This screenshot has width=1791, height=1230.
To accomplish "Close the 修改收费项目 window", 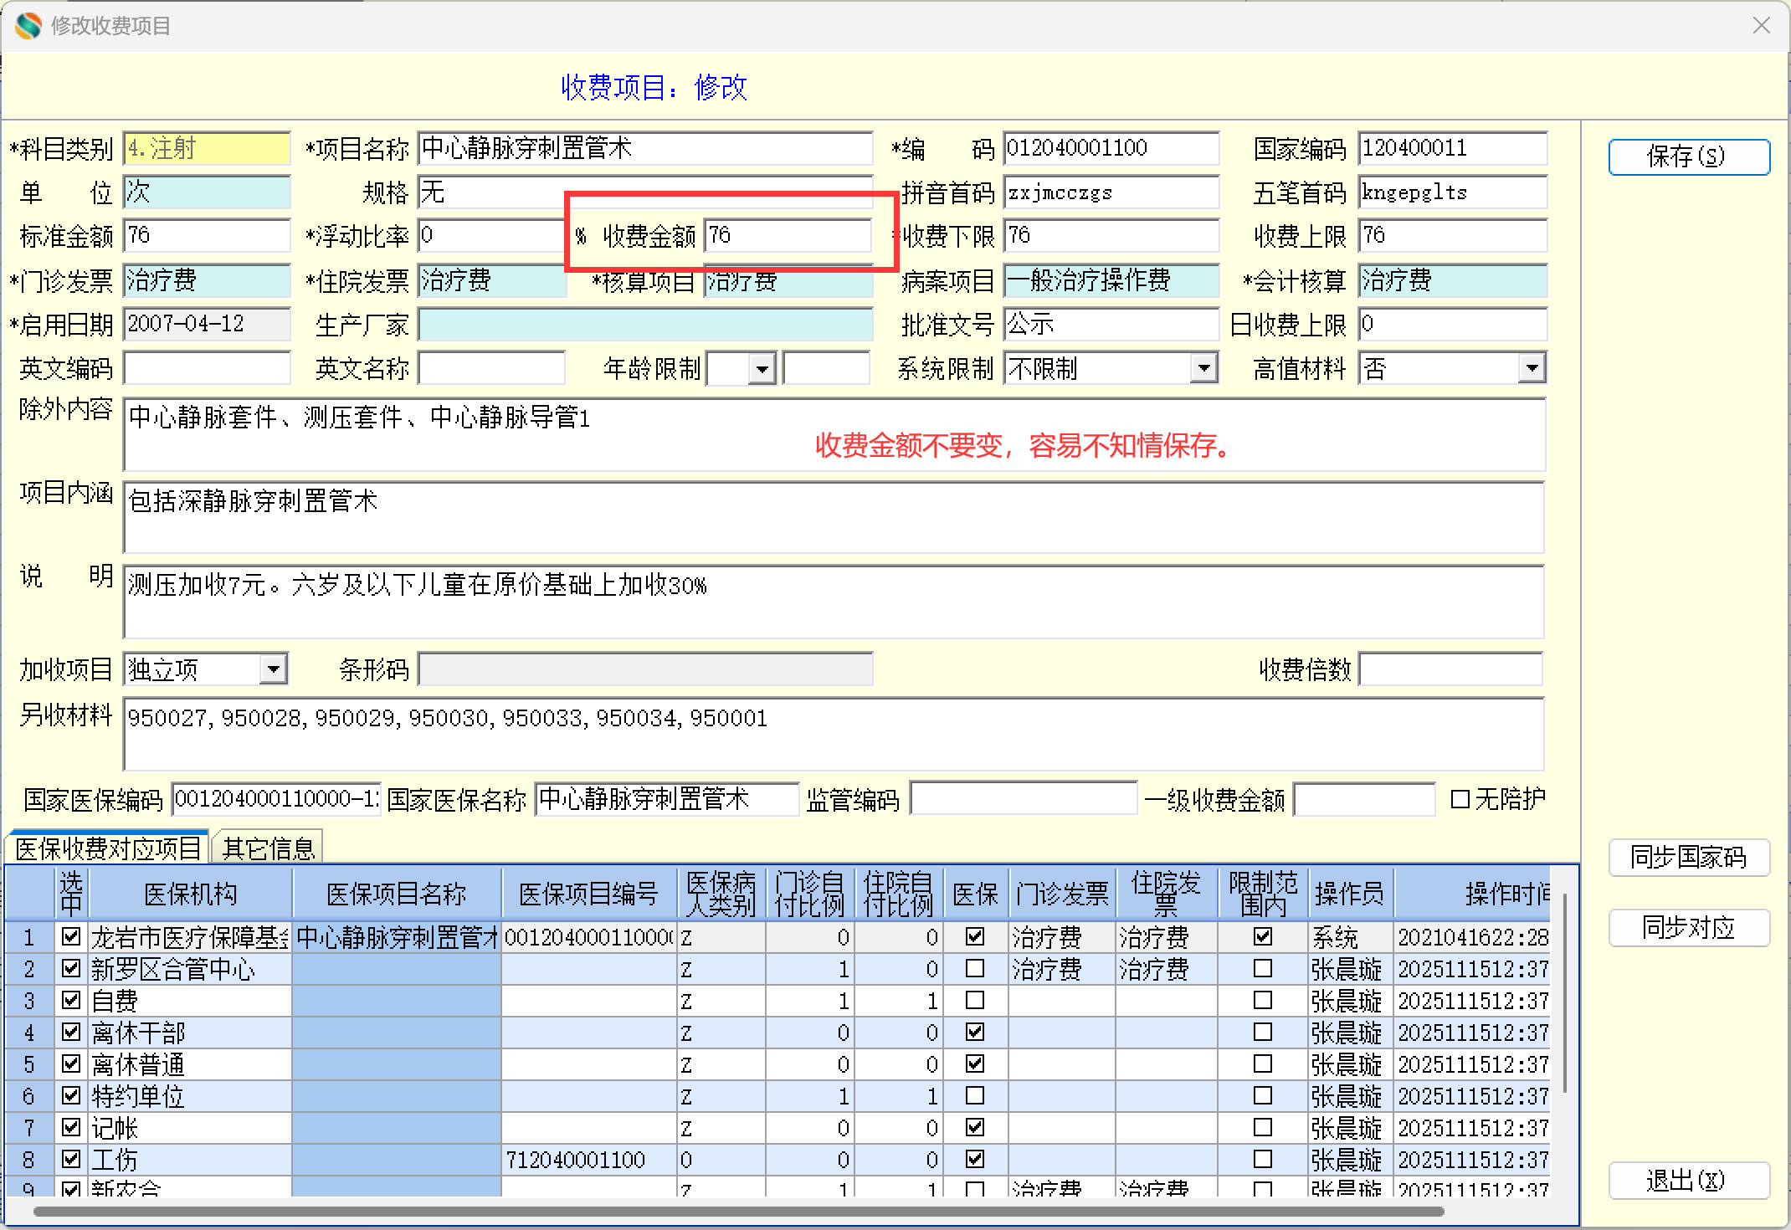I will point(1761,26).
